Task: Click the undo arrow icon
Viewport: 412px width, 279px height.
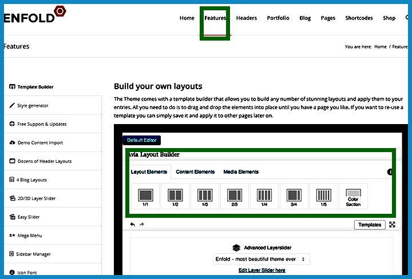Action: click(132, 225)
